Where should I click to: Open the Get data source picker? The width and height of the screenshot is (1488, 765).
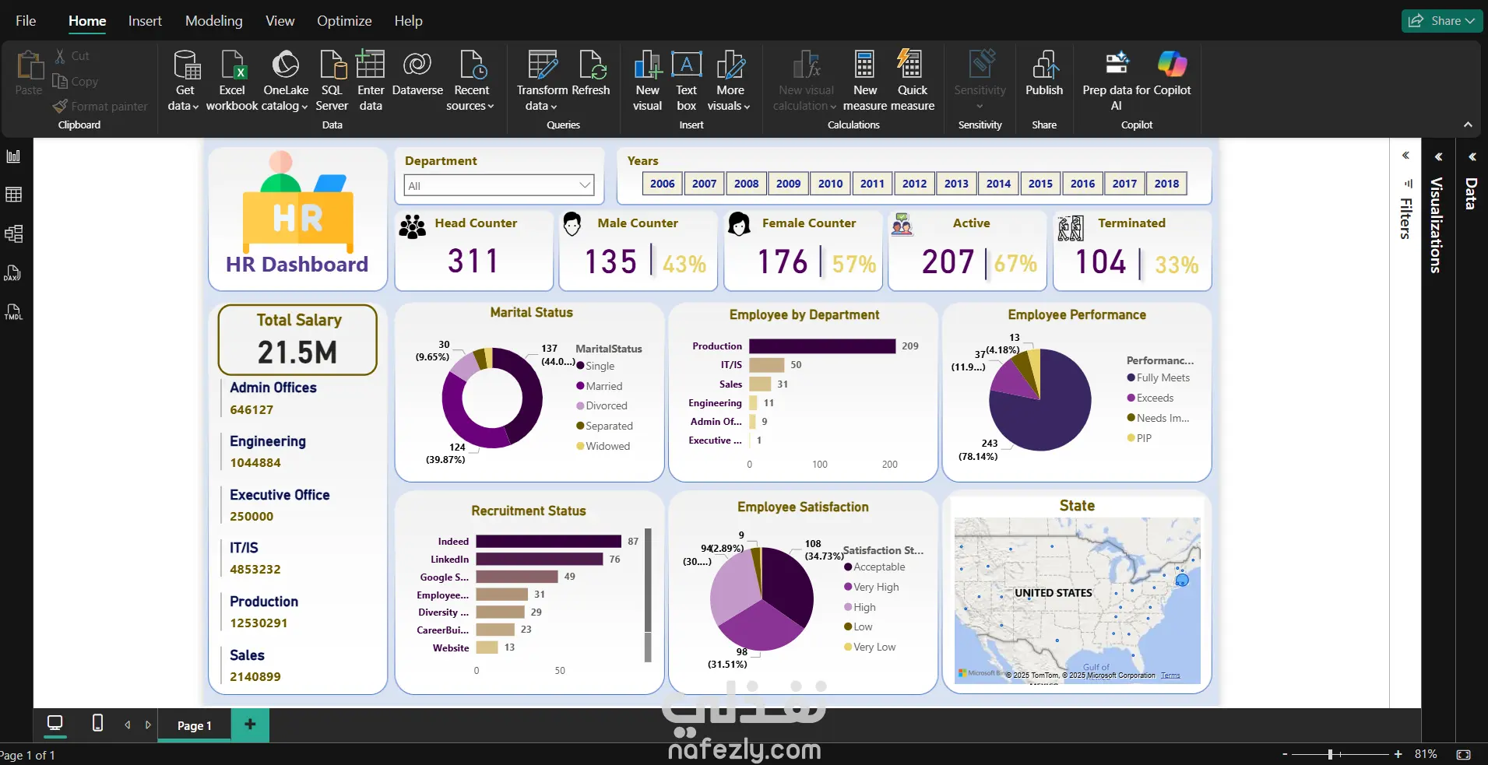click(x=184, y=80)
